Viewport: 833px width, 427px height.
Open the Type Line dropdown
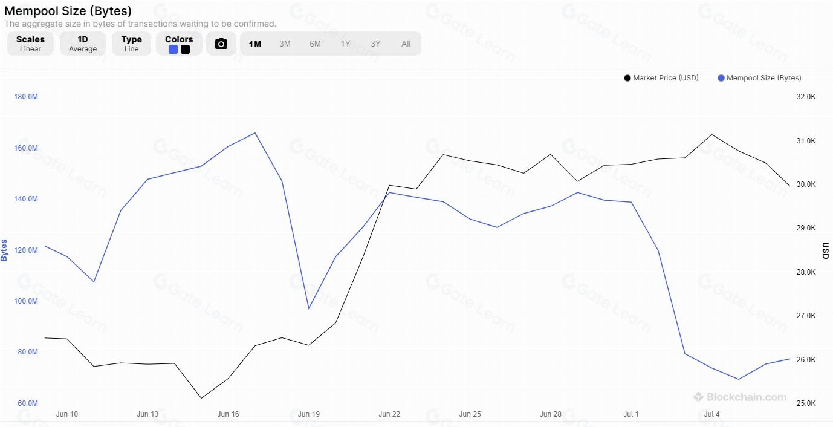[131, 44]
